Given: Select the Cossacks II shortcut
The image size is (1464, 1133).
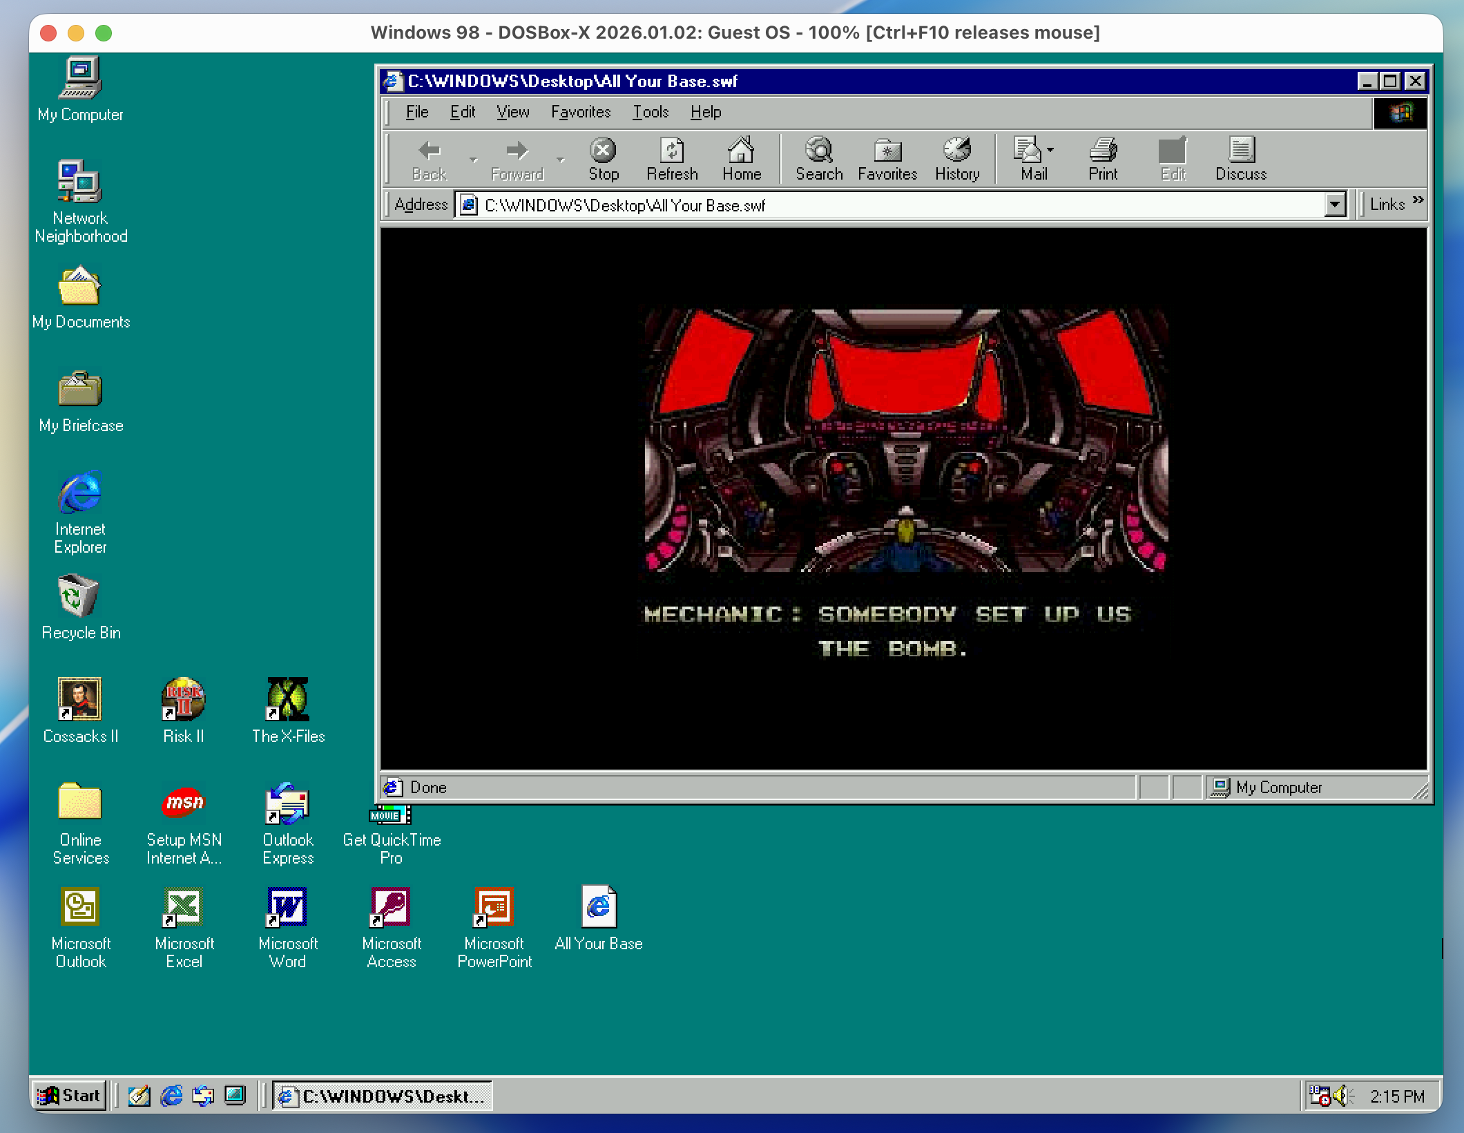Looking at the screenshot, I should tap(80, 712).
